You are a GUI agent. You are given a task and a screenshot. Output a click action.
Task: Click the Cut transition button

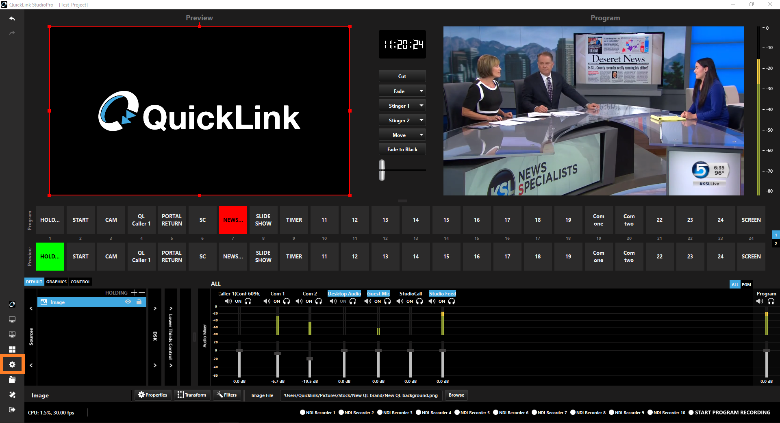402,76
